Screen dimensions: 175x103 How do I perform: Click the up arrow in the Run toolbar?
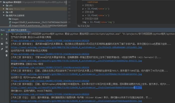(x=6, y=35)
